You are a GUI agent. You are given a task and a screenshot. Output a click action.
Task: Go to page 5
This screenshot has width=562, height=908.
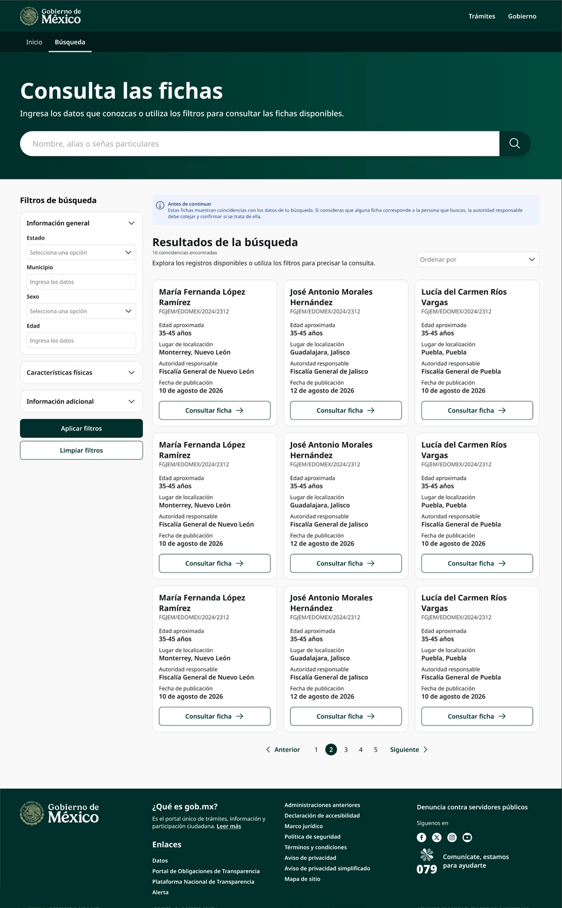[x=376, y=750]
